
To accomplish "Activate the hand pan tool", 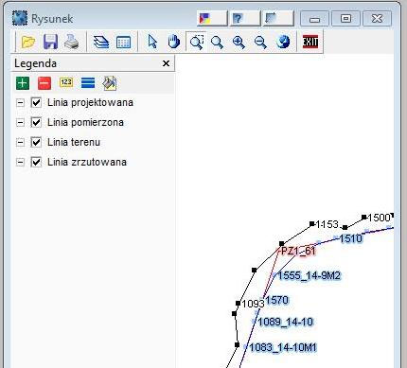I will click(x=174, y=42).
